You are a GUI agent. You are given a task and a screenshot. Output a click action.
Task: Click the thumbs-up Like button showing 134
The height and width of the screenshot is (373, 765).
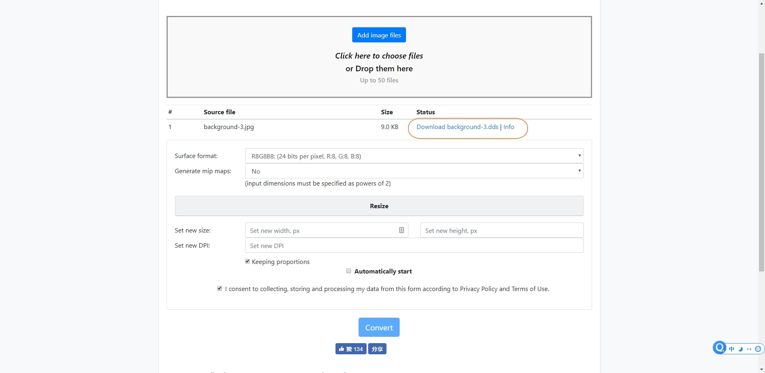point(351,349)
